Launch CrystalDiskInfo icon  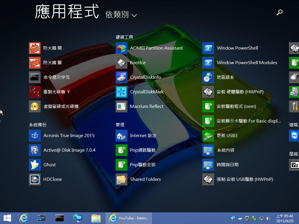click(x=121, y=77)
